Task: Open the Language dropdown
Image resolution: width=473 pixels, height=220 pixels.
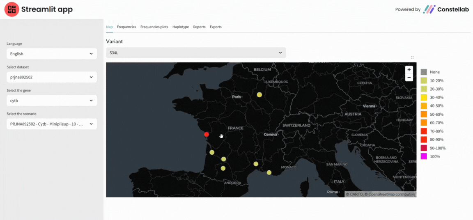Action: tap(52, 54)
